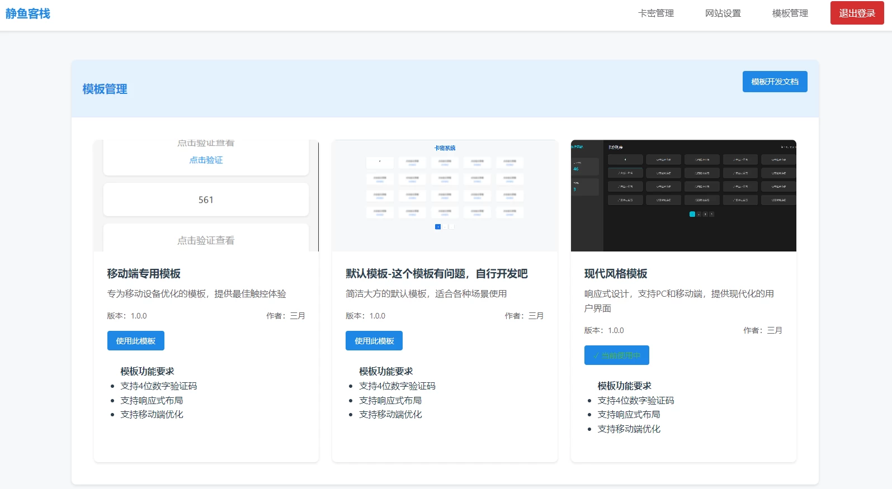Apply 移动端专用模板 using 使用此模板 button

135,341
